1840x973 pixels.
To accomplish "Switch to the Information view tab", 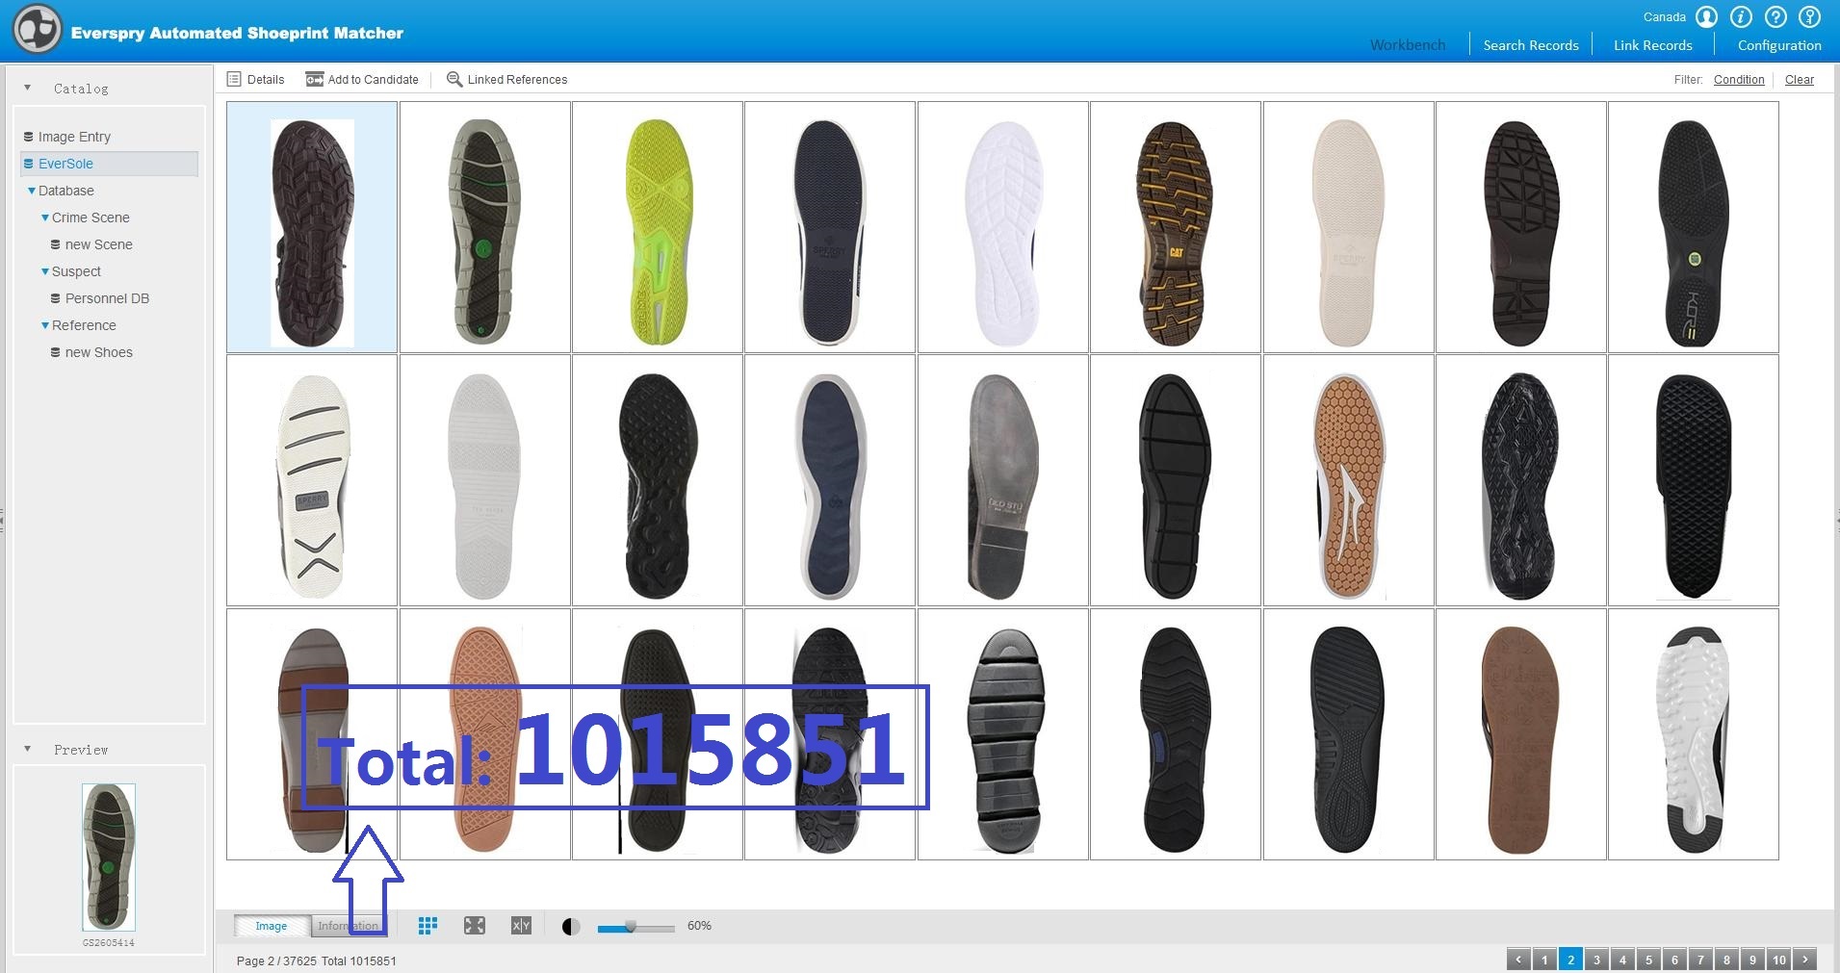I will [x=349, y=926].
